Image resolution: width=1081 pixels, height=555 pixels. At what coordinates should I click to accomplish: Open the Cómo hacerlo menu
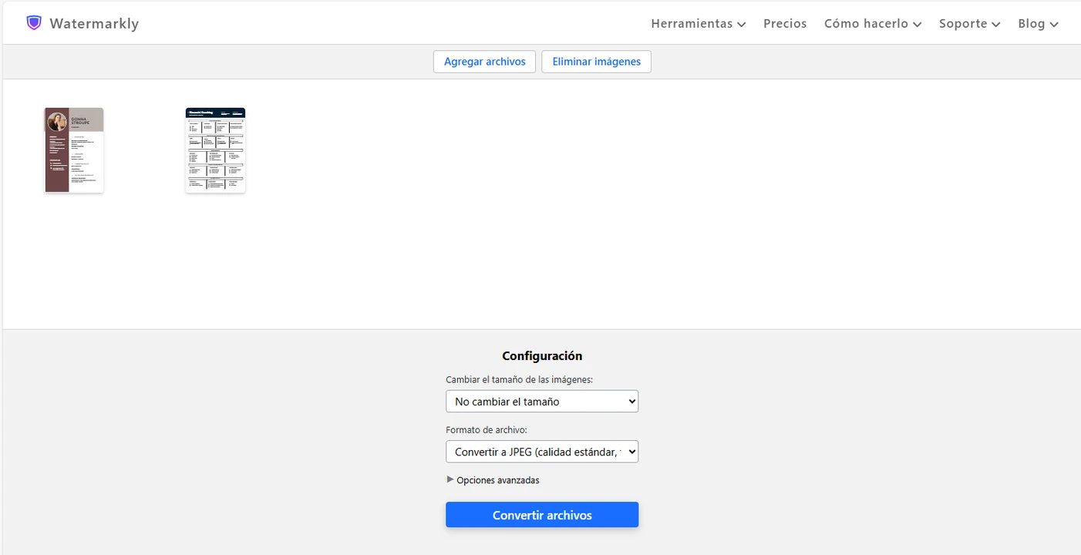click(x=866, y=23)
